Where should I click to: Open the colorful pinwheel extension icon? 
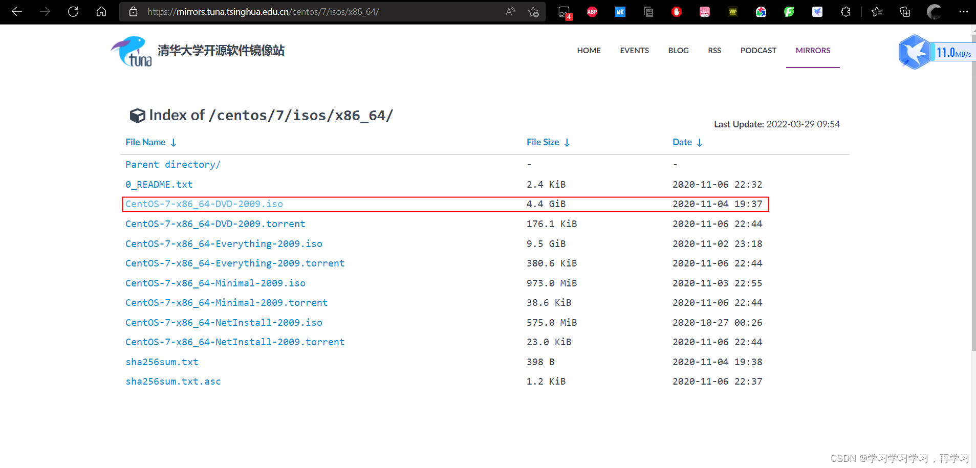coord(761,12)
